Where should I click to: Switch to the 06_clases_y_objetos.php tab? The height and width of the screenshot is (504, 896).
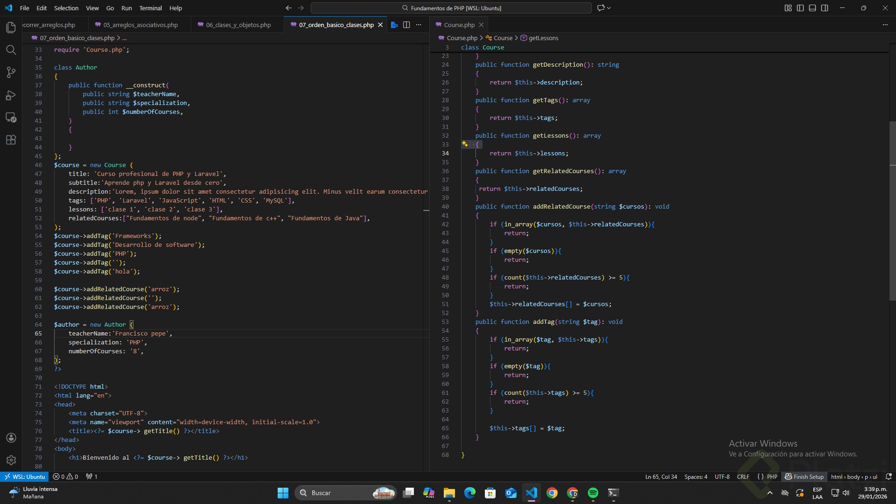click(238, 25)
